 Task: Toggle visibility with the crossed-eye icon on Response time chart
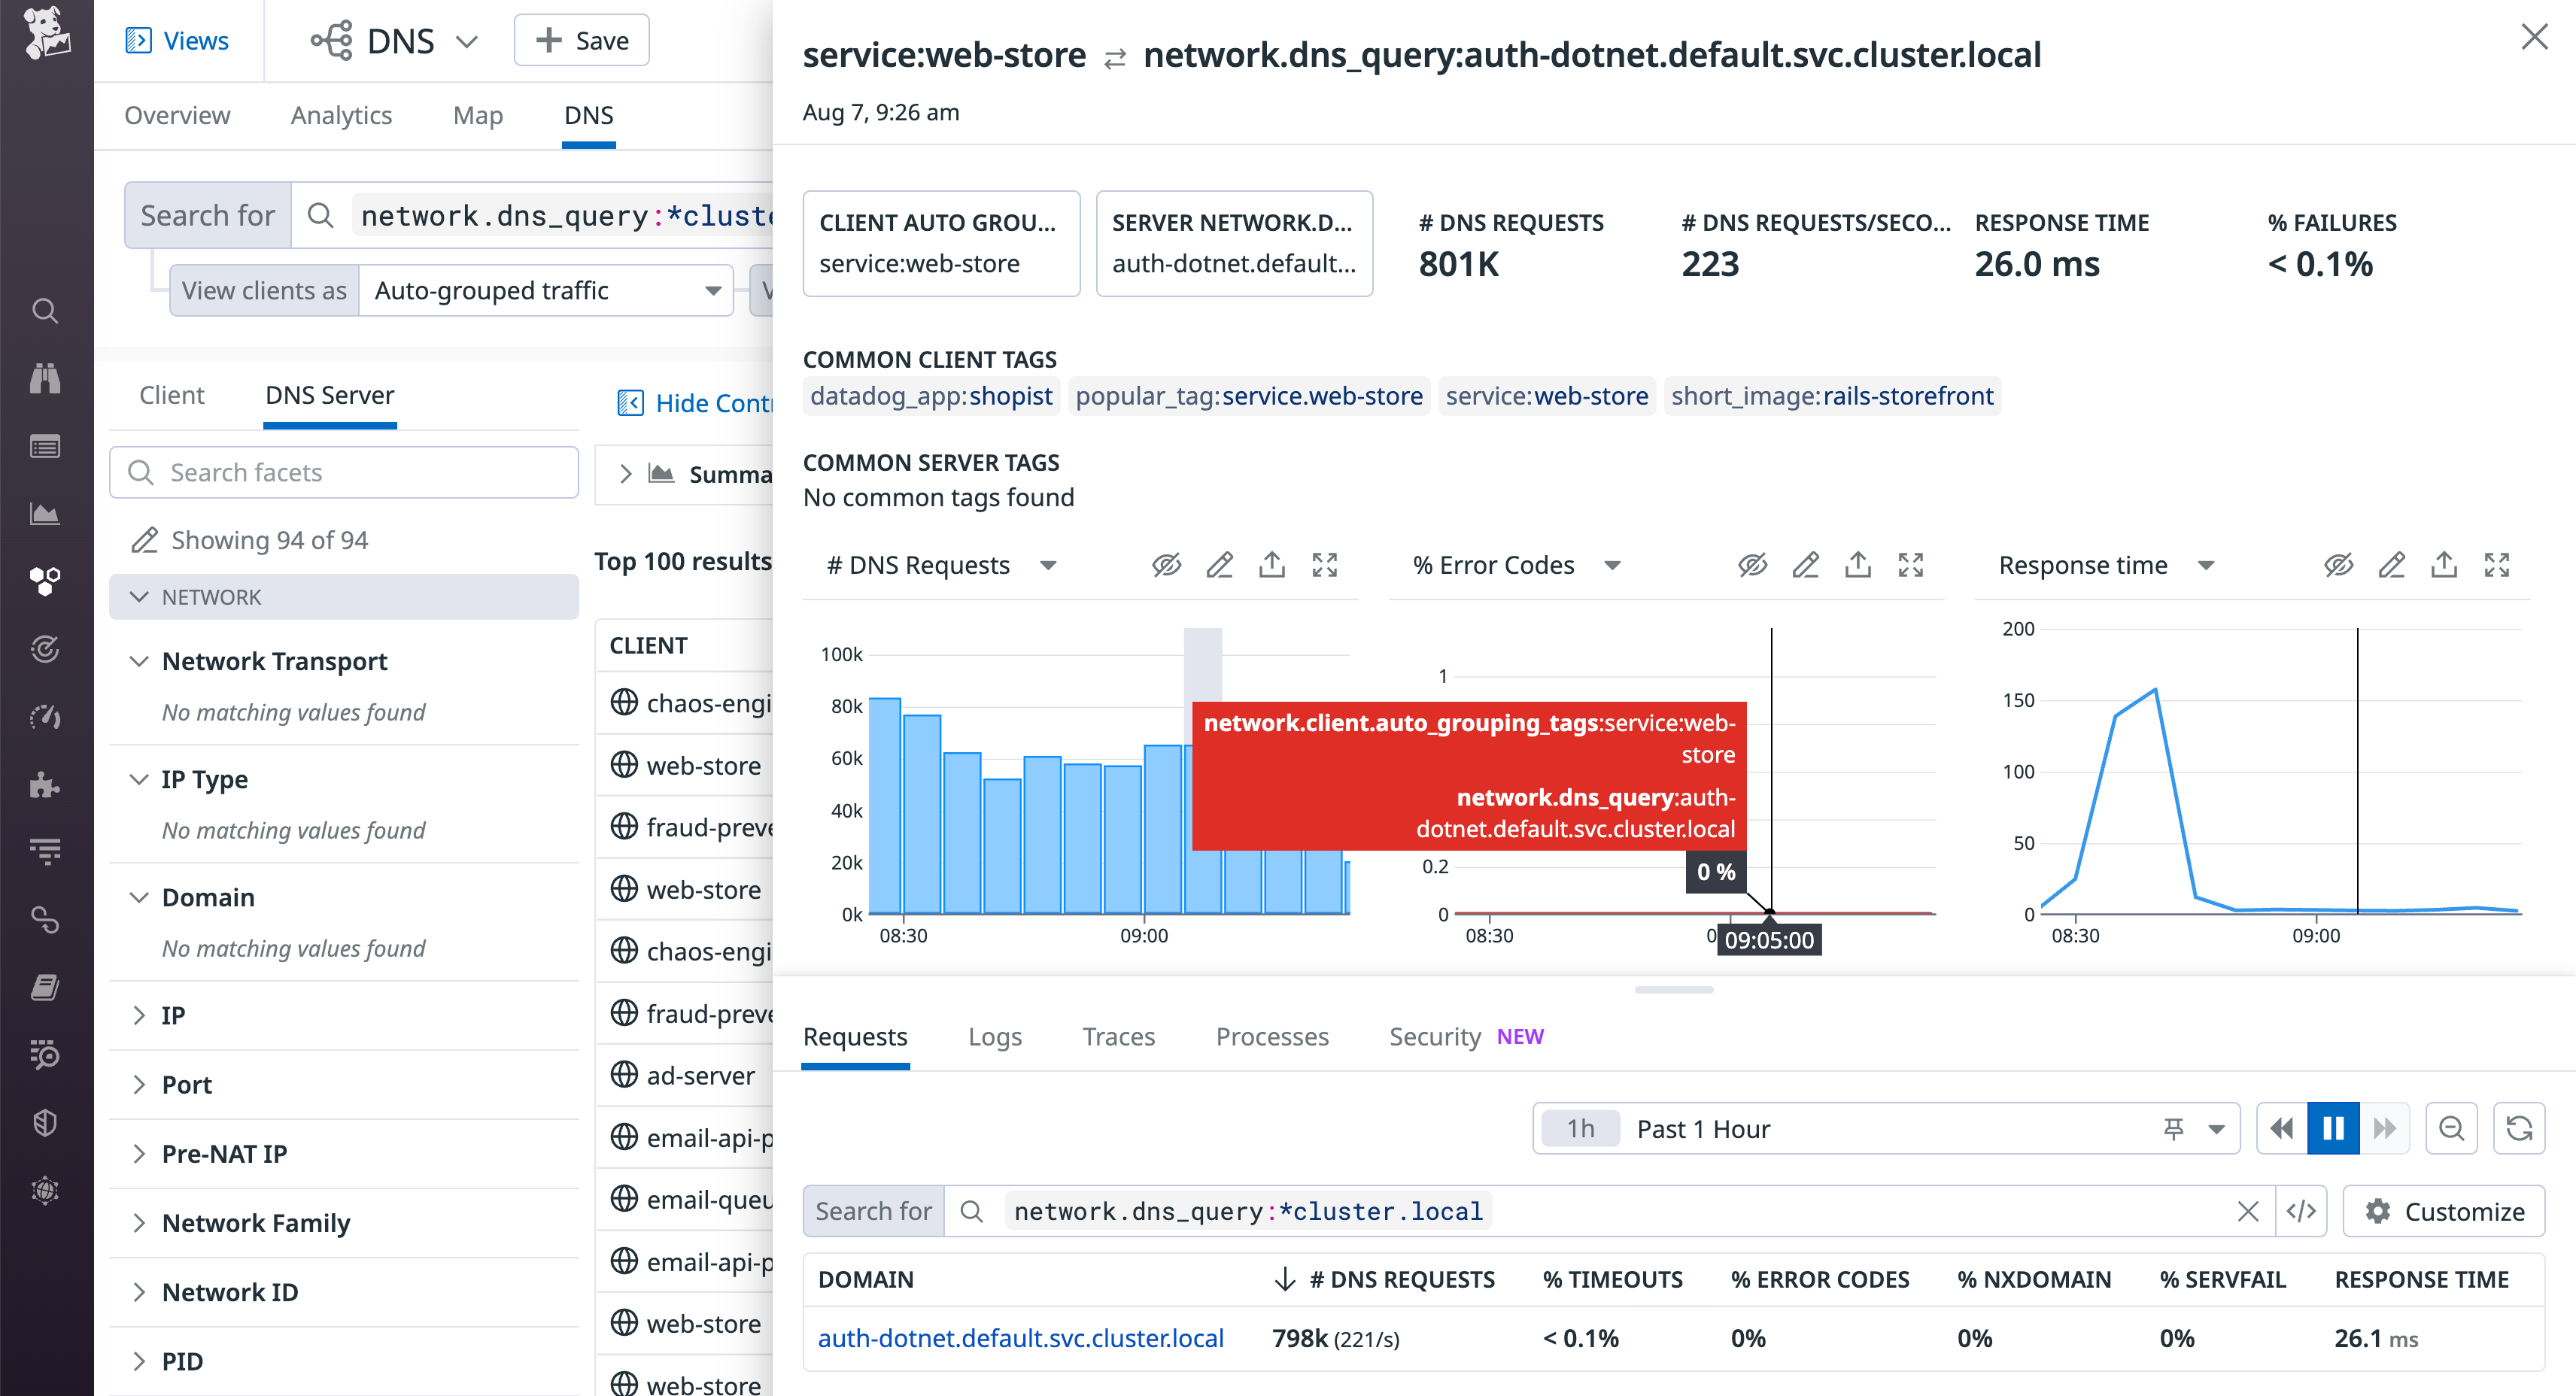pos(2339,565)
